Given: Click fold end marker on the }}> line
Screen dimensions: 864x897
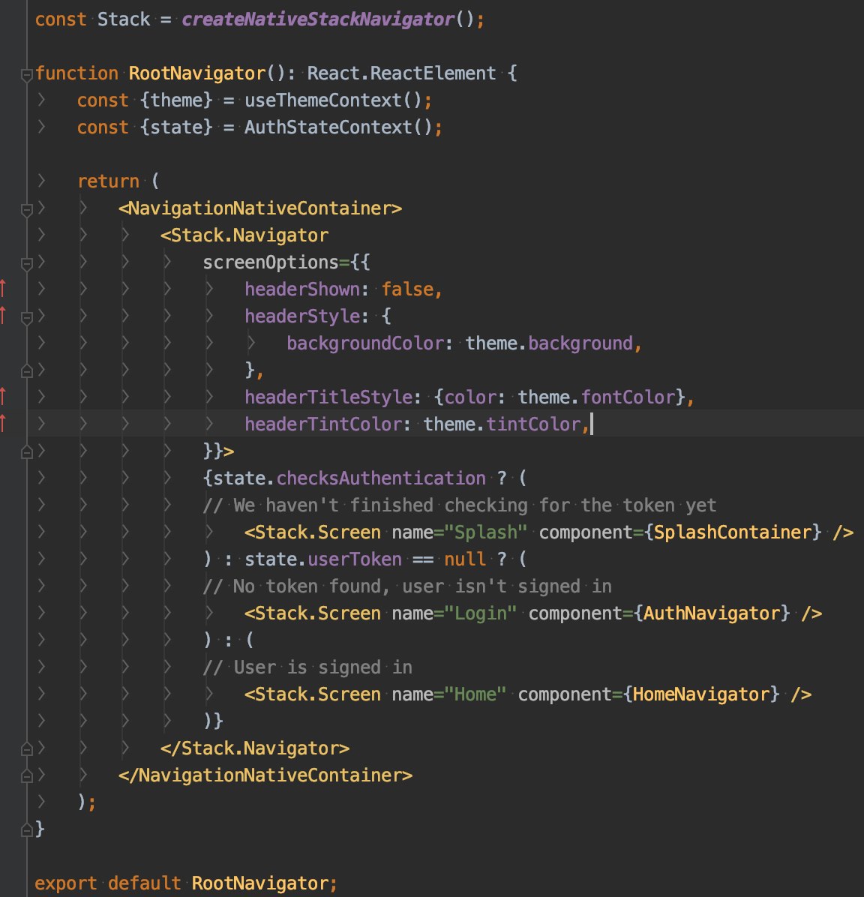Looking at the screenshot, I should point(26,452).
